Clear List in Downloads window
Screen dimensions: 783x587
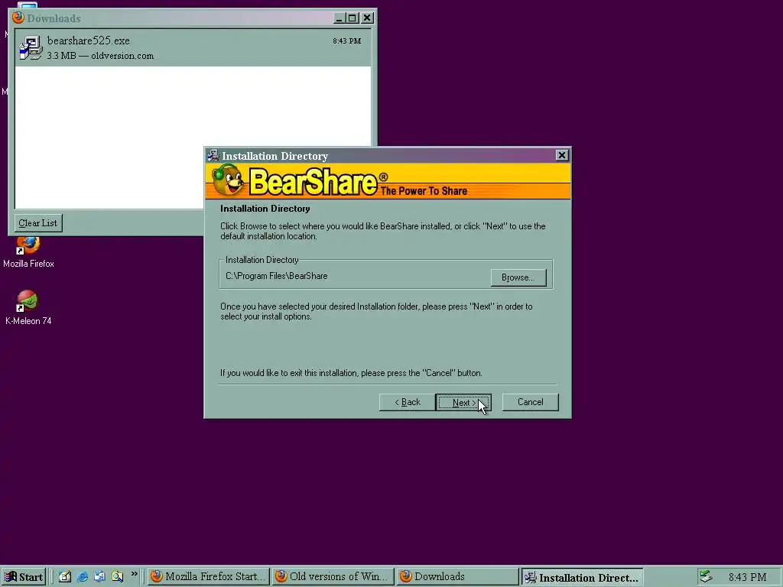click(38, 223)
